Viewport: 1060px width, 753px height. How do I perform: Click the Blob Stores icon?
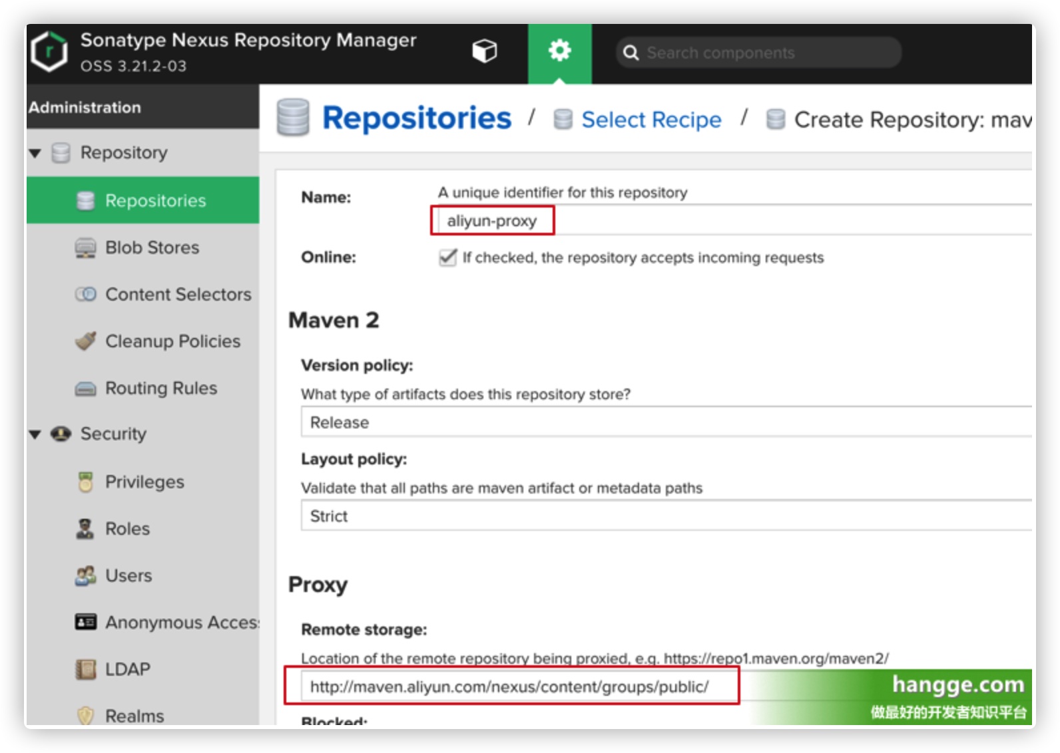coord(85,247)
